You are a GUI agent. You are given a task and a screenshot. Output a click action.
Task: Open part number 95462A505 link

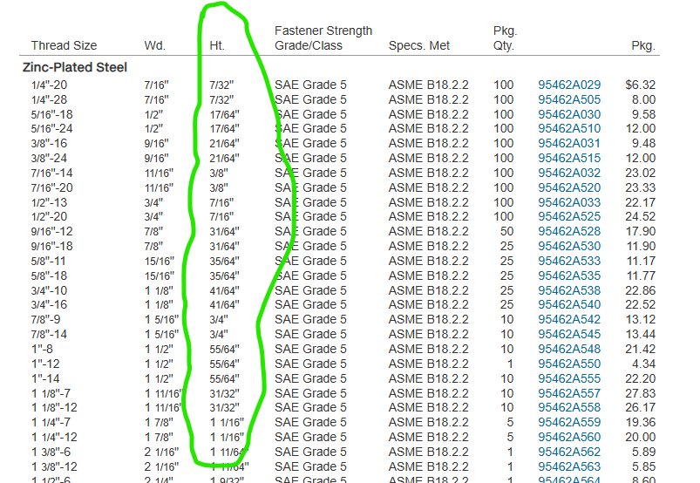(x=569, y=99)
